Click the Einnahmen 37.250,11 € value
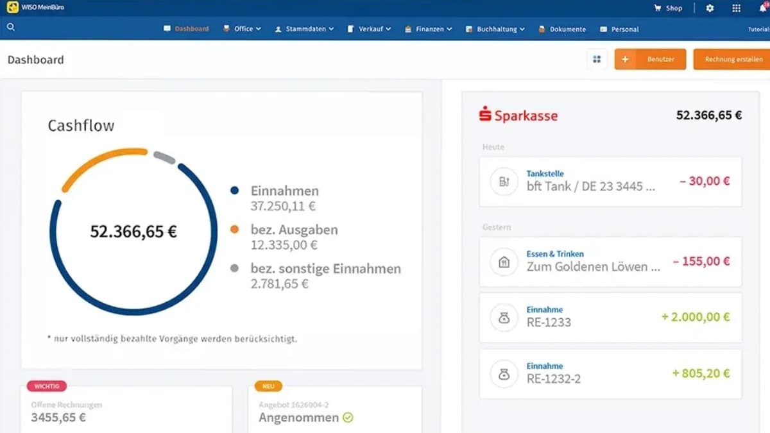The image size is (770, 433). [x=283, y=207]
